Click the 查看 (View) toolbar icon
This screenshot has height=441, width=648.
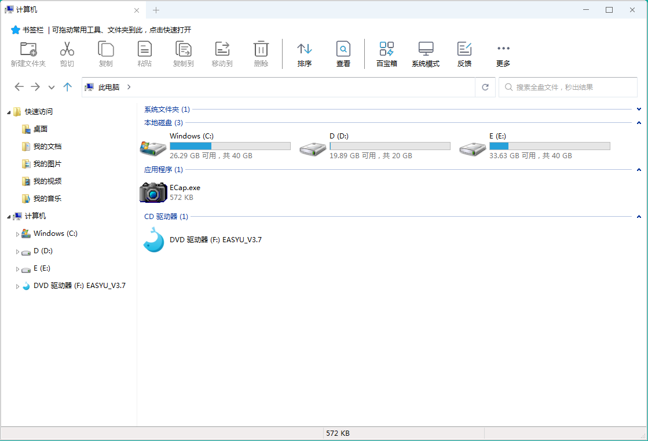343,49
